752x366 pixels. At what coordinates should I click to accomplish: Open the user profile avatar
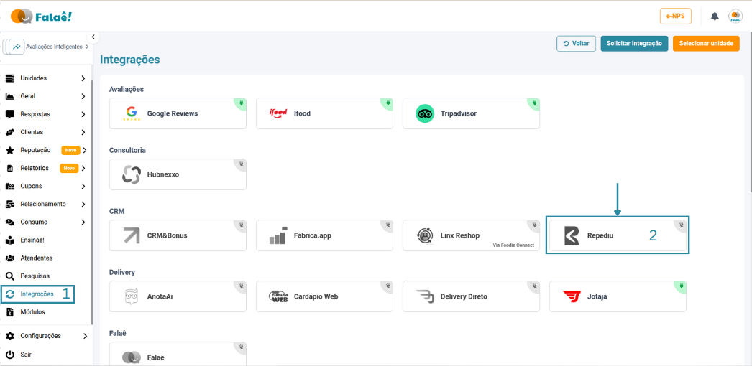pos(735,17)
